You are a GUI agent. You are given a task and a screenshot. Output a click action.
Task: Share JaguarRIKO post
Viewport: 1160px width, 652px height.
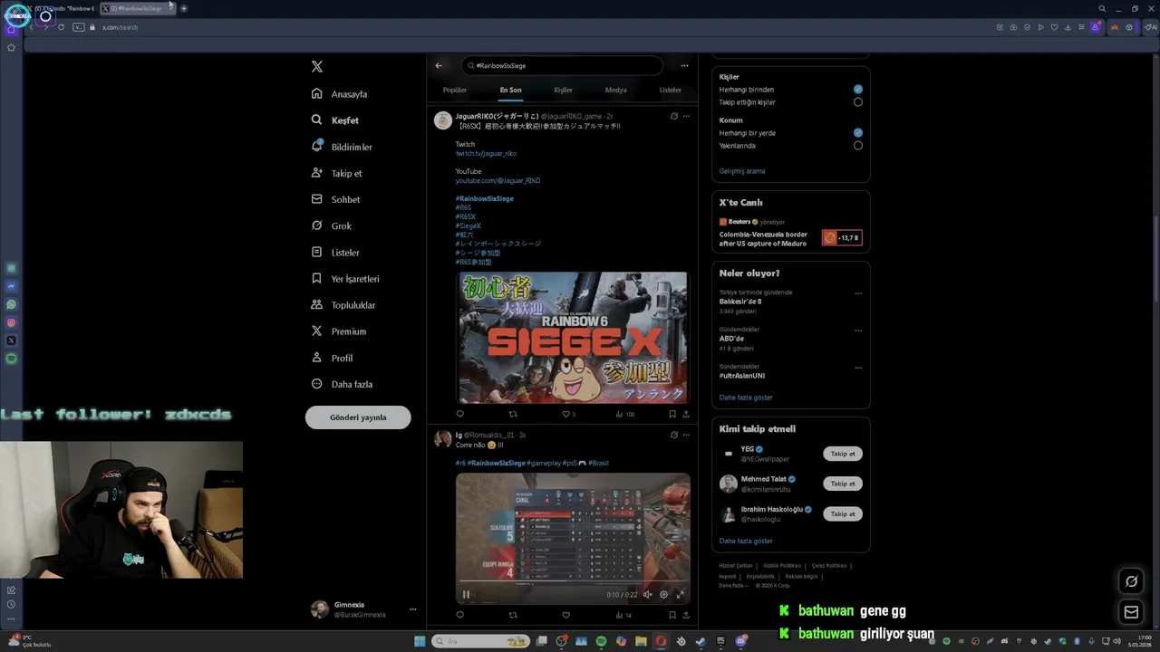pos(686,414)
